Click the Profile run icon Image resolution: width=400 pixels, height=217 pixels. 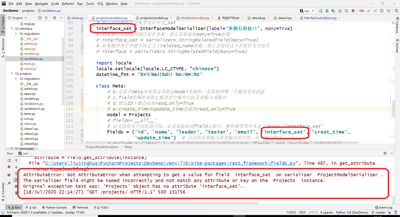[x=340, y=11]
